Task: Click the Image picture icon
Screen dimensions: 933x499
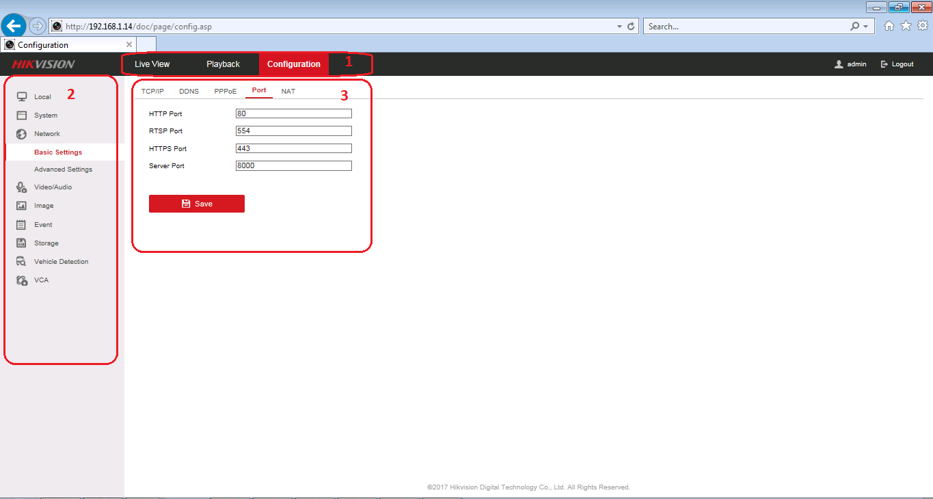Action: (22, 206)
